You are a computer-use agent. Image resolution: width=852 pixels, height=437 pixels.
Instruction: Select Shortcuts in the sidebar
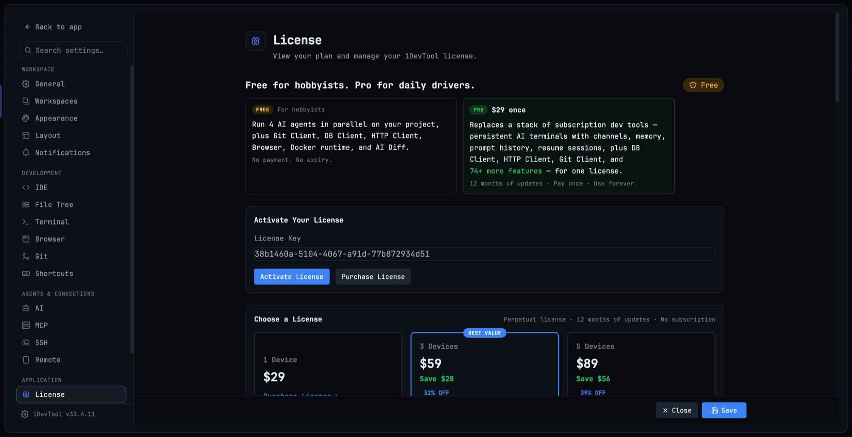(x=71, y=274)
